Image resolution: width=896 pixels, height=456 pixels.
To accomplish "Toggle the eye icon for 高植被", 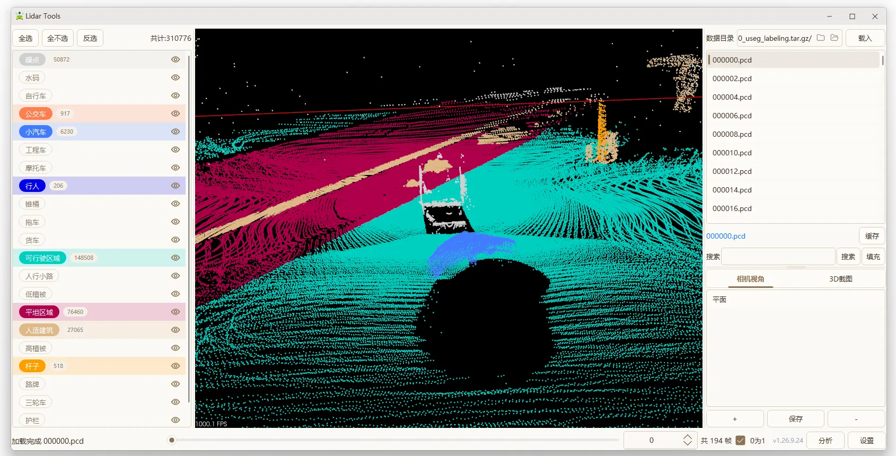I will point(175,348).
